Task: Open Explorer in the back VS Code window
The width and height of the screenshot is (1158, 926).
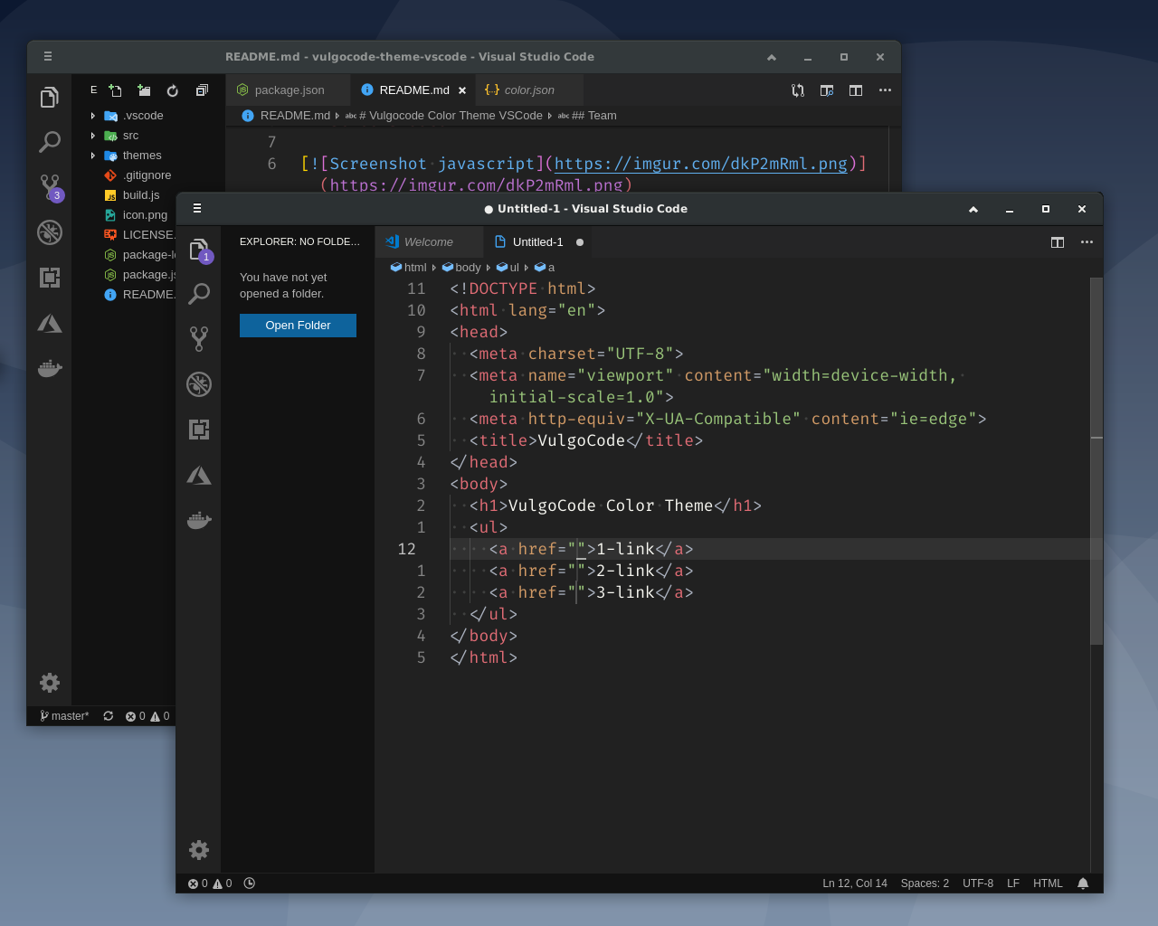Action: [x=50, y=97]
